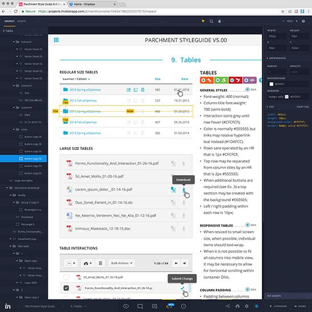The image size is (312, 312).
Task: Click next page right arrow
Action: pyautogui.click(x=184, y=263)
